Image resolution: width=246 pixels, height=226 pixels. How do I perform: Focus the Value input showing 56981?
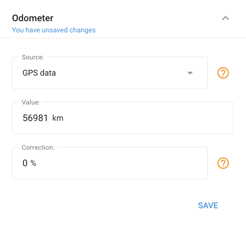[x=123, y=118]
